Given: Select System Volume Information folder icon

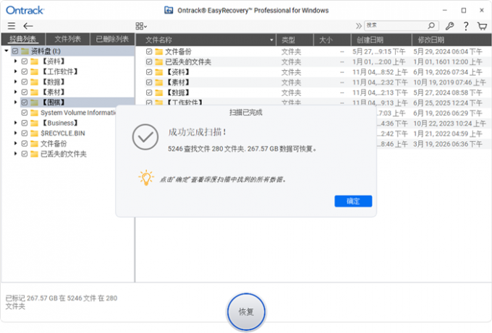Looking at the screenshot, I should pyautogui.click(x=34, y=113).
